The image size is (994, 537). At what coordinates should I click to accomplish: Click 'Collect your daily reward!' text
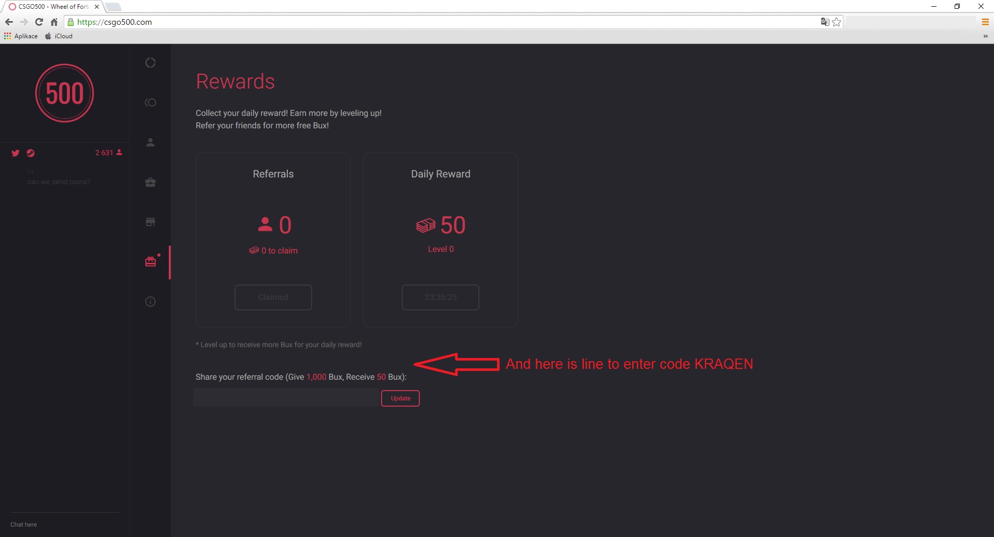pos(241,113)
